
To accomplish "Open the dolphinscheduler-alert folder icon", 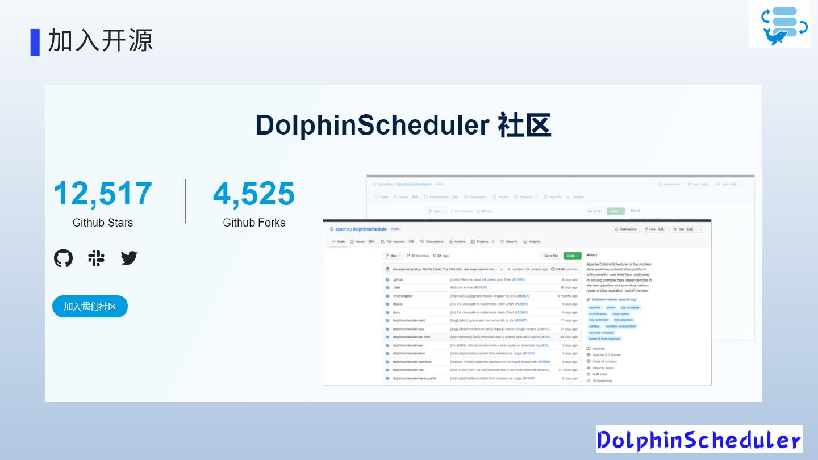I will 387,321.
